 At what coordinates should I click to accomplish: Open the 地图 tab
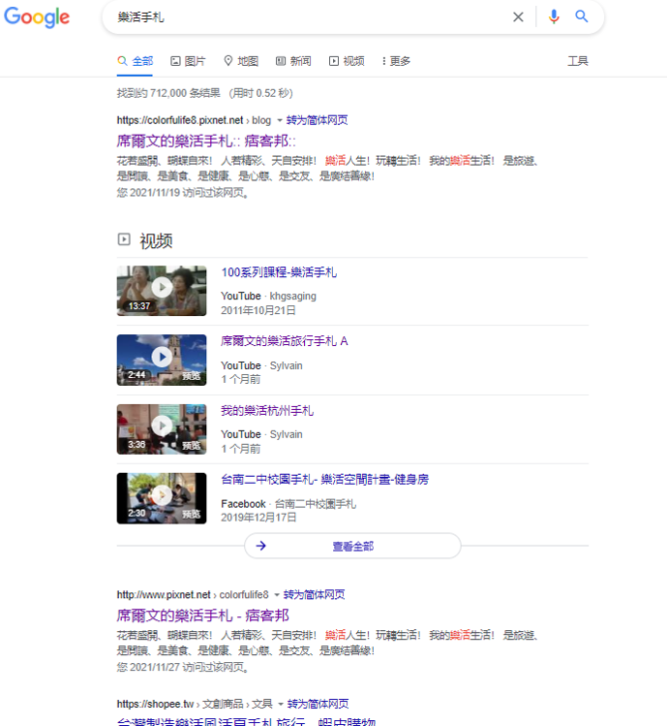point(241,61)
